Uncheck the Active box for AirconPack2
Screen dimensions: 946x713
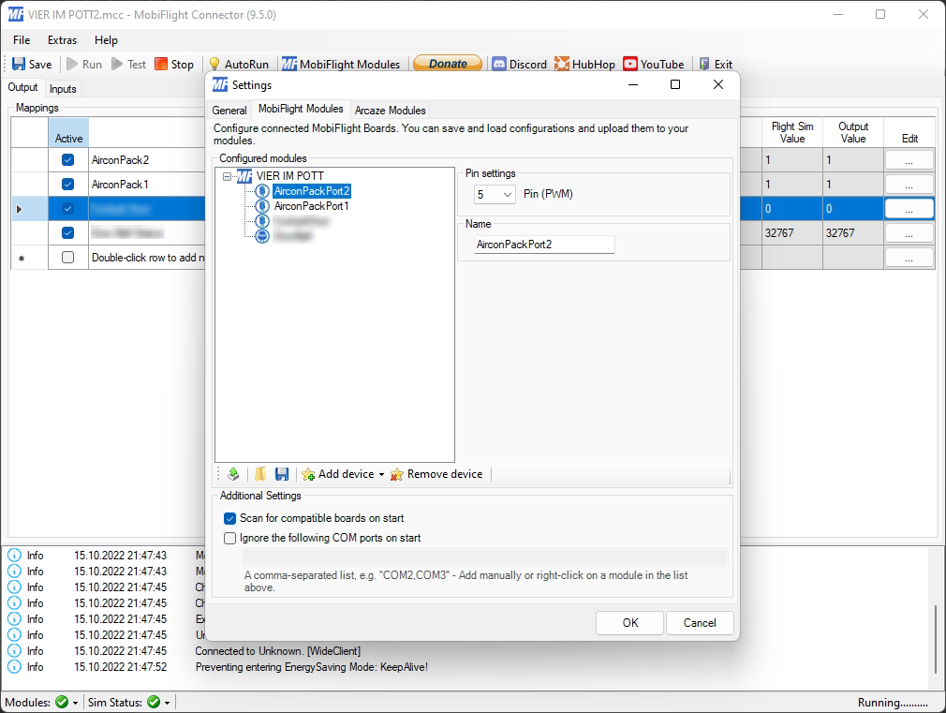[67, 160]
